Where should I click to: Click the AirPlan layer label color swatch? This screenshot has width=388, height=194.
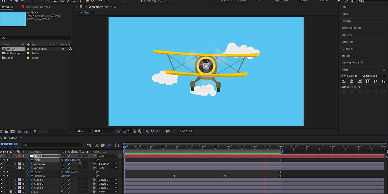coord(19,168)
